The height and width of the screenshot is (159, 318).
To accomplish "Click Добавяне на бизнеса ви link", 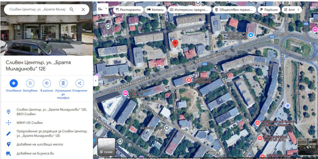I will 35,153.
